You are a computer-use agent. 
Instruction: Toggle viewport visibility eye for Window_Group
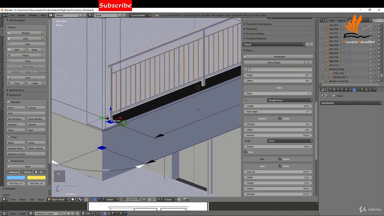371,69
